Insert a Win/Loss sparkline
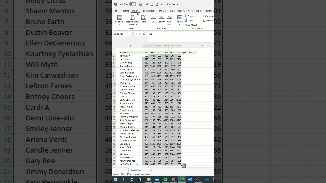Screen dimensions: 326x183 coord(169,20)
